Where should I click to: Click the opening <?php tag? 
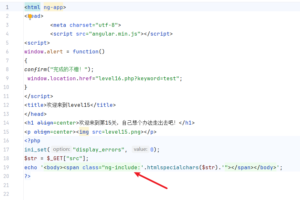(x=32, y=141)
